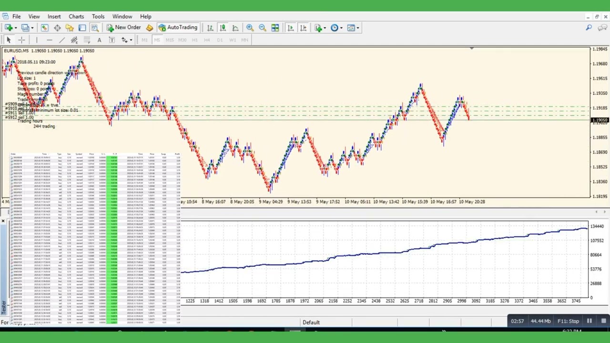
Task: Zoom out on the chart
Action: [x=263, y=28]
